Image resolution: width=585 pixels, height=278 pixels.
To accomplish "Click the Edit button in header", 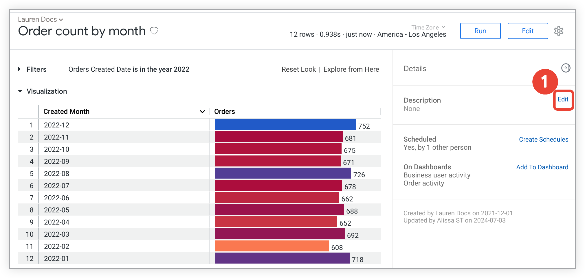I will click(527, 31).
